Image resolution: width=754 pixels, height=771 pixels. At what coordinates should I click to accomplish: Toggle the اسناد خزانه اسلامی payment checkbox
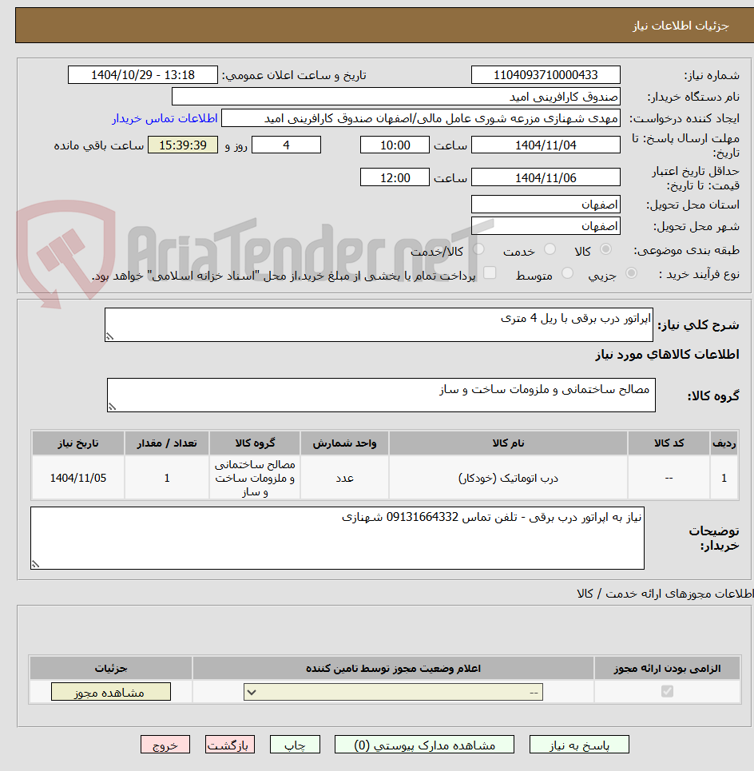[490, 273]
